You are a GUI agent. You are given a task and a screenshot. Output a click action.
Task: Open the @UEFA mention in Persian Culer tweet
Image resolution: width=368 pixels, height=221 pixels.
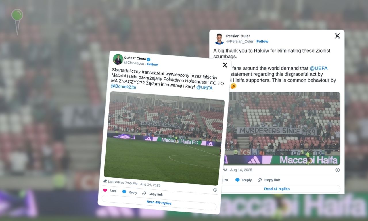(319, 68)
